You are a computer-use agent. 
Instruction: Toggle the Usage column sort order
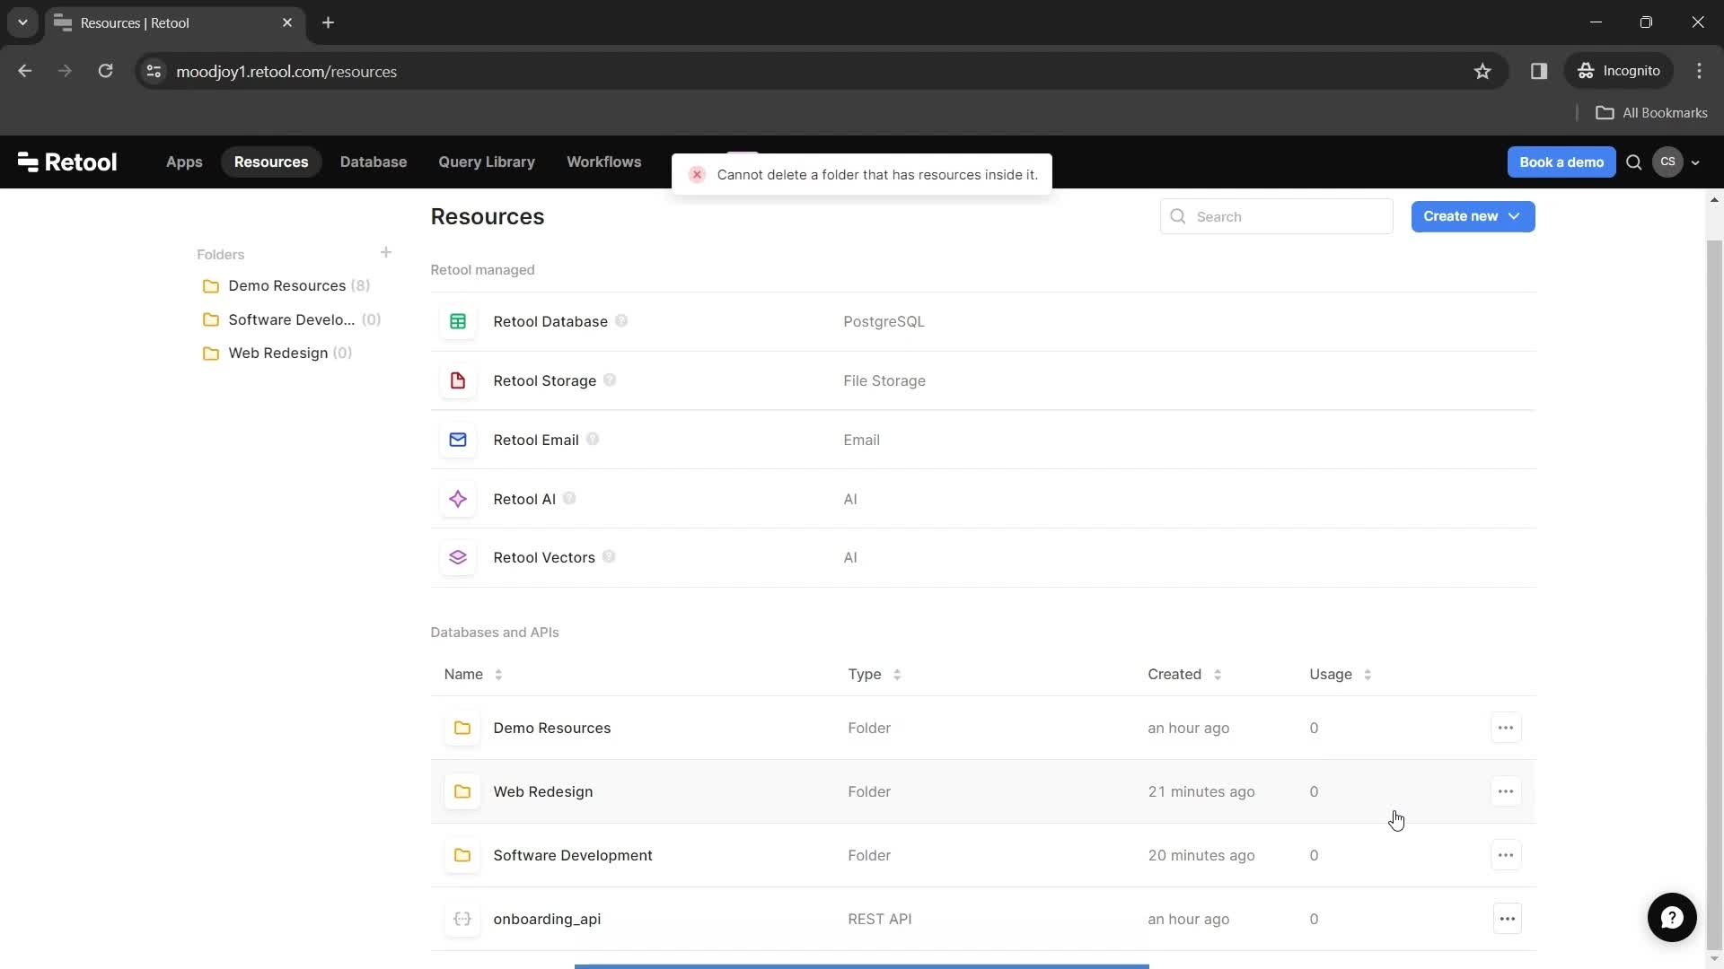pos(1368,673)
